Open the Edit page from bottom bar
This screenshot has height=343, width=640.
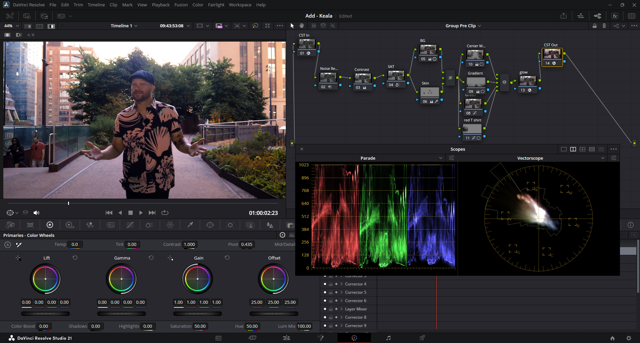click(x=286, y=338)
